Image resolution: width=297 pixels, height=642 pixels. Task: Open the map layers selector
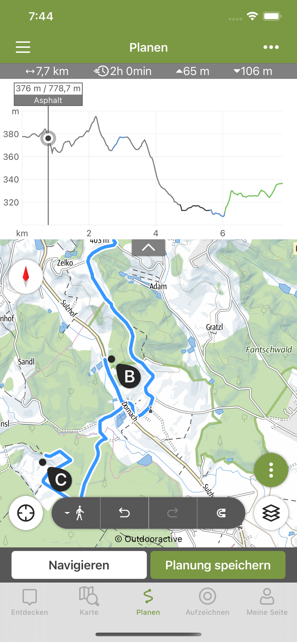click(271, 513)
